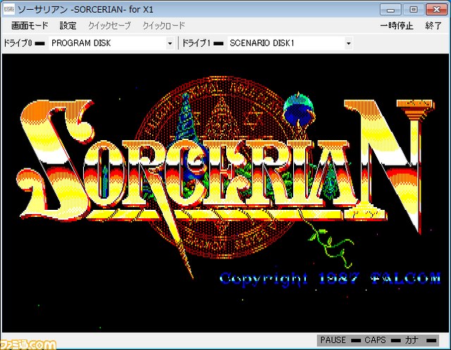Click the クイックロード menu item
Viewport: 451px width, 350px height.
163,26
